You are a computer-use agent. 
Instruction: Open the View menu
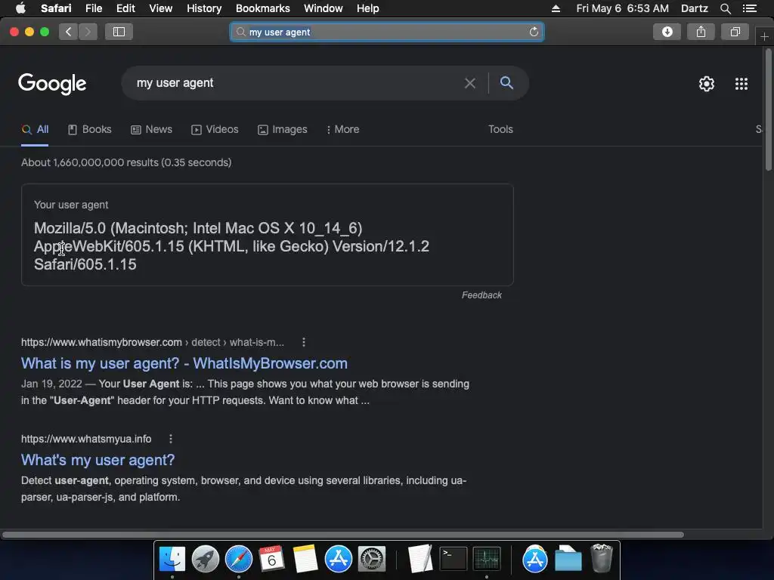click(160, 8)
